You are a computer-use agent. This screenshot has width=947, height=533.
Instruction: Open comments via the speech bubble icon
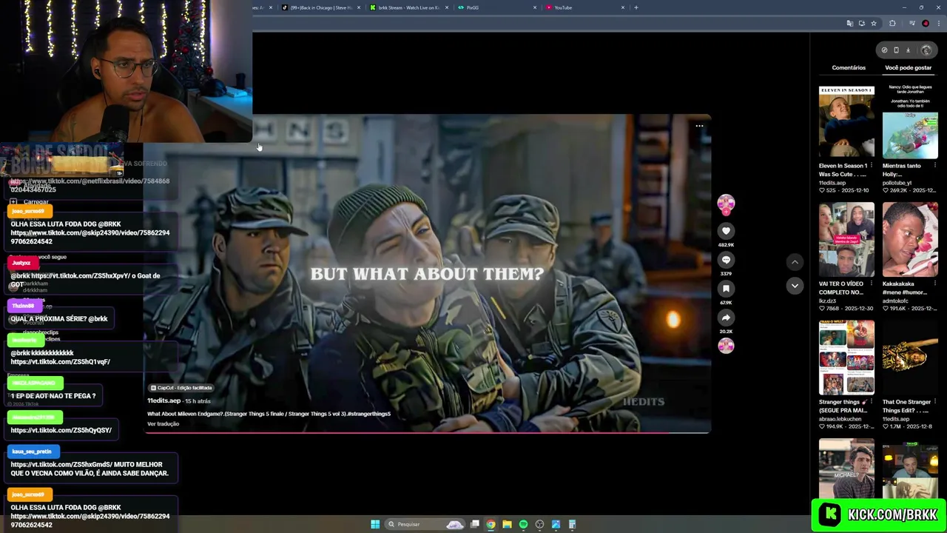[726, 260]
